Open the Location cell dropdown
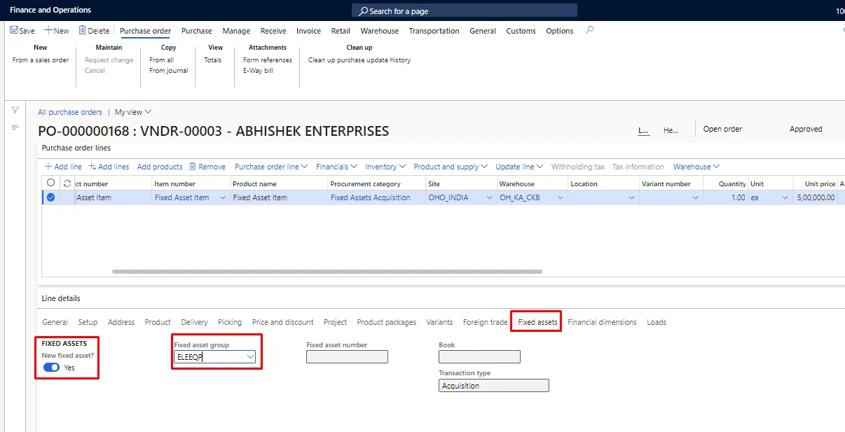This screenshot has height=432, width=845. 631,198
